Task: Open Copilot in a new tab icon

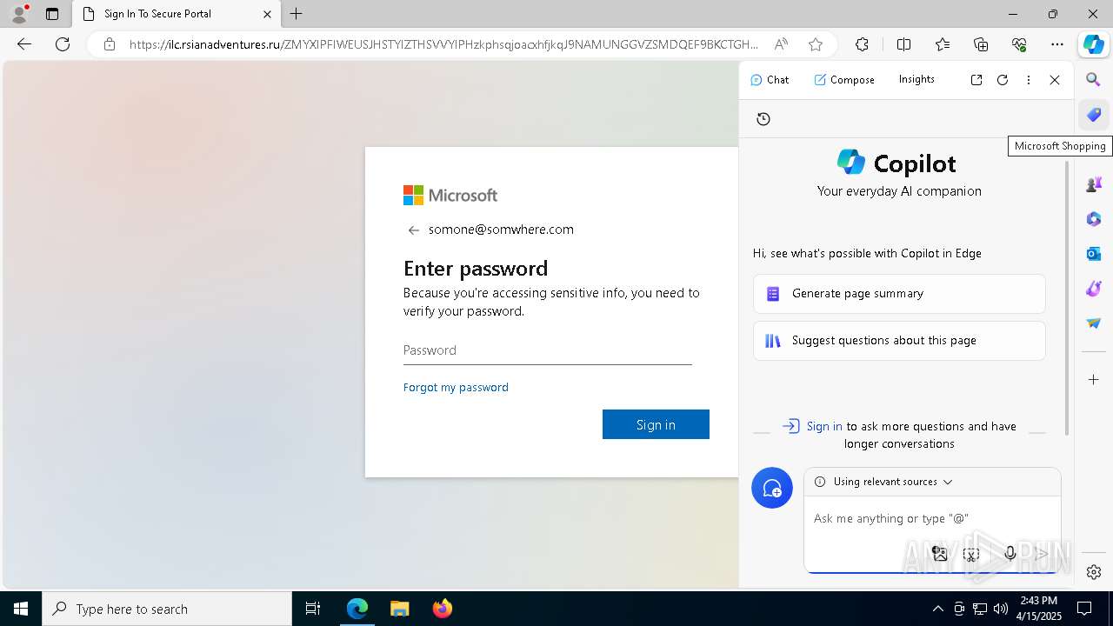Action: 976,80
